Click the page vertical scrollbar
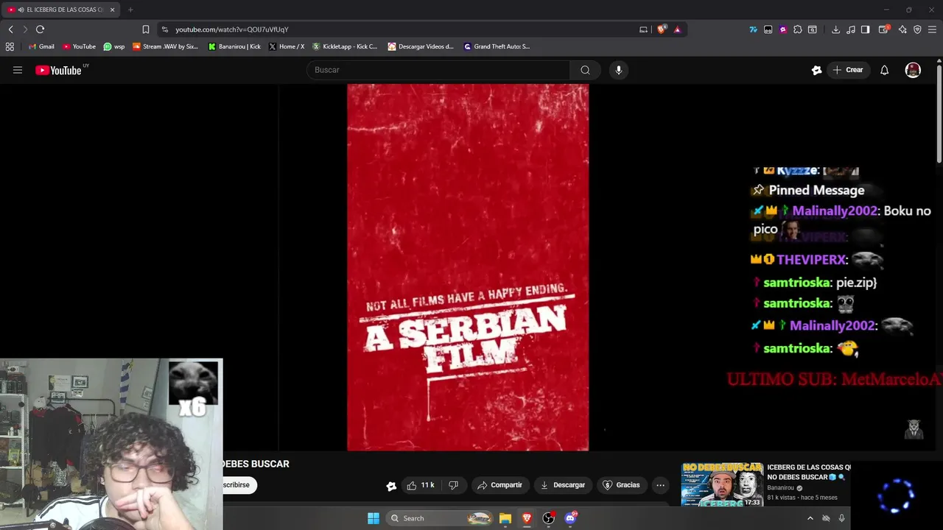Image resolution: width=943 pixels, height=530 pixels. (x=939, y=114)
